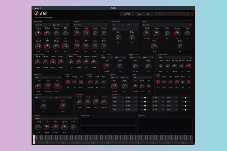Viewport: 227px width, 151px height.
Task: Open Sub & Noise Sine waveform dropdown
Action: (x=118, y=25)
